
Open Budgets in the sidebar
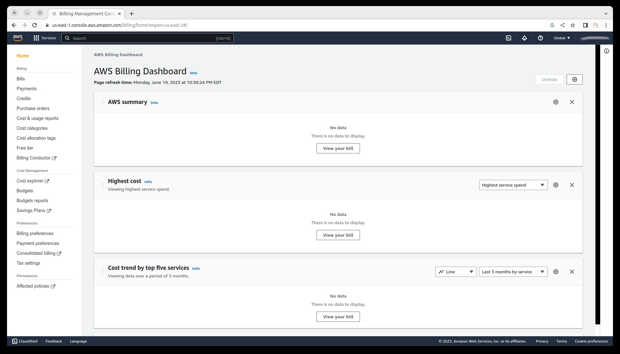25,191
